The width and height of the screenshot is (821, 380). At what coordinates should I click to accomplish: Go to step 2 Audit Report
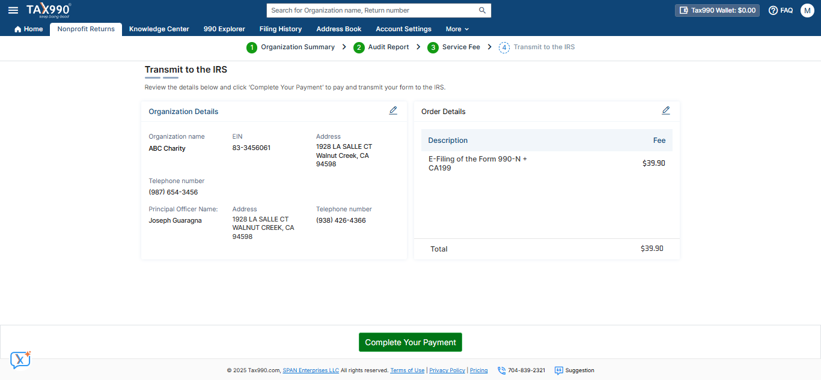(x=382, y=47)
